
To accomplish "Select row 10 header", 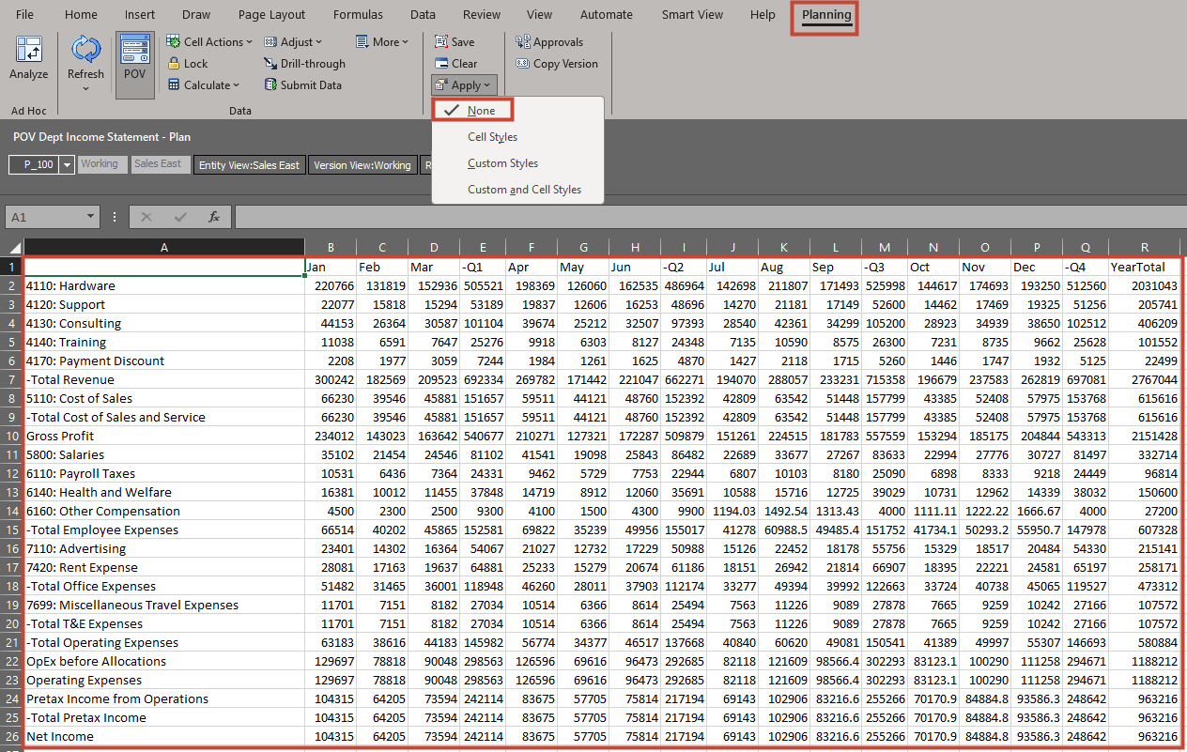I will point(11,436).
